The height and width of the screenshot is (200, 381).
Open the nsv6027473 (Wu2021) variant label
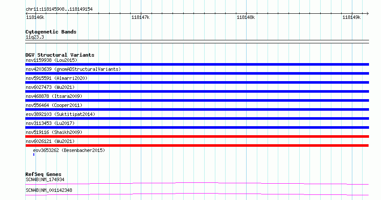[x=50, y=87]
